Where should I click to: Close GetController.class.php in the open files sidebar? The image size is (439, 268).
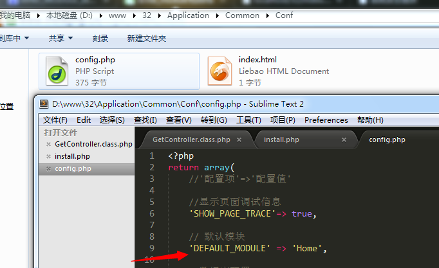point(48,145)
